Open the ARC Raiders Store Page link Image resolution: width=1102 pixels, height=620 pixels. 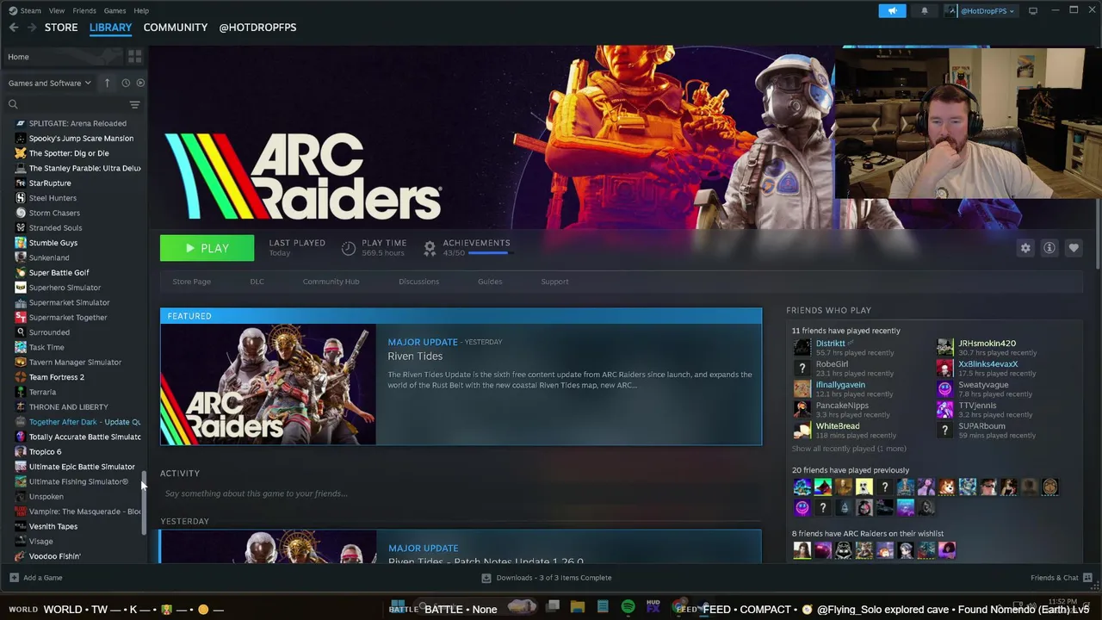[191, 282]
